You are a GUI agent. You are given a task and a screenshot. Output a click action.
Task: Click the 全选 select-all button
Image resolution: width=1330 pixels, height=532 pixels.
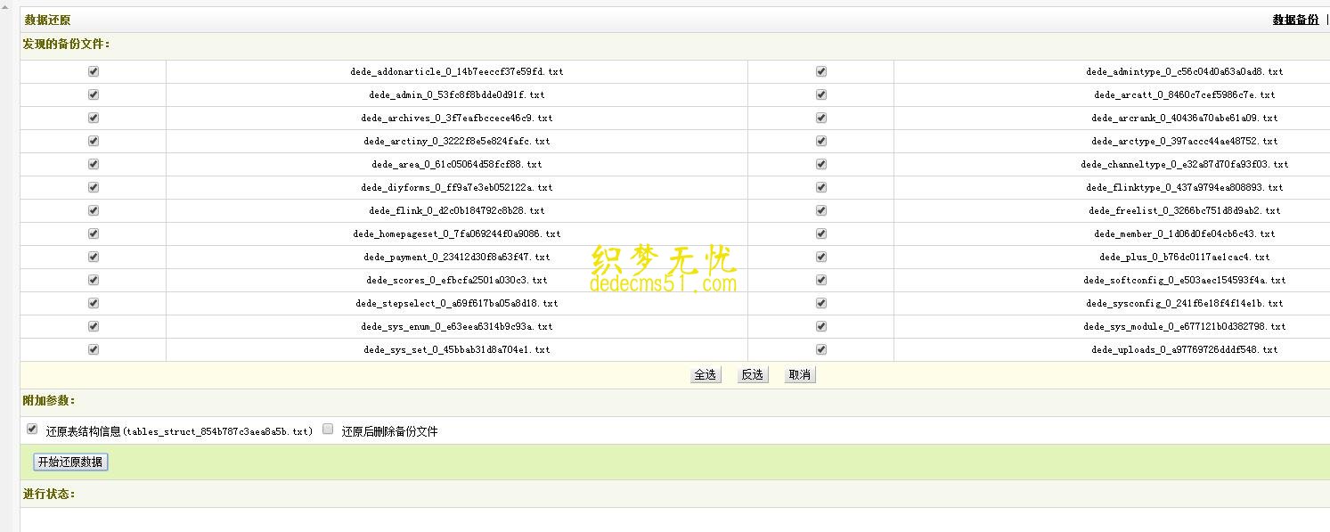click(x=705, y=374)
